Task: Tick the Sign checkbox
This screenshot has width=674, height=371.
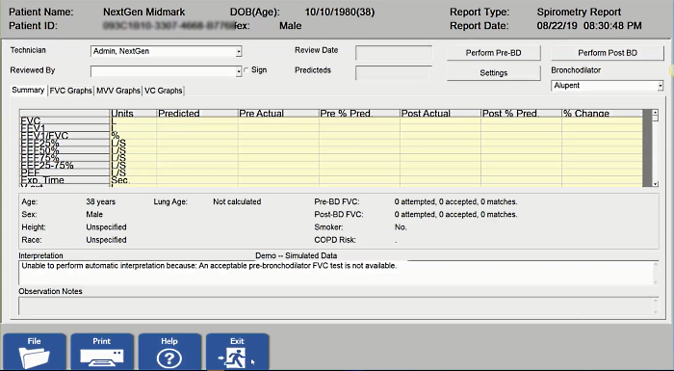Action: click(246, 70)
